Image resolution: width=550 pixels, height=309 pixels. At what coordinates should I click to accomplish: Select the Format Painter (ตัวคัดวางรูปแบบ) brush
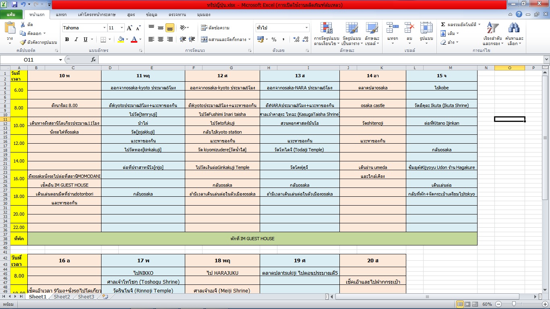[x=23, y=42]
